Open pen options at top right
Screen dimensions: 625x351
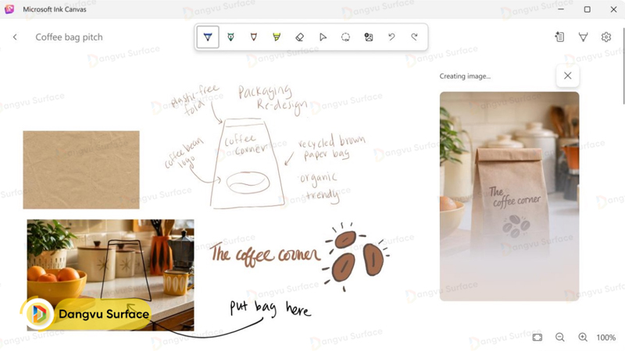point(583,37)
